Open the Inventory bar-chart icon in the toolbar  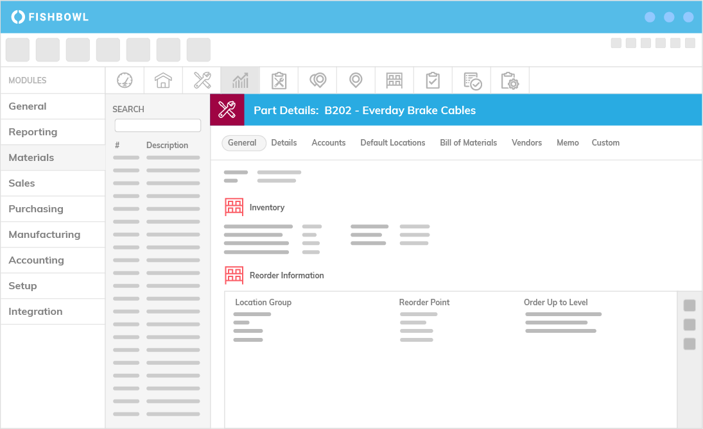pos(240,80)
